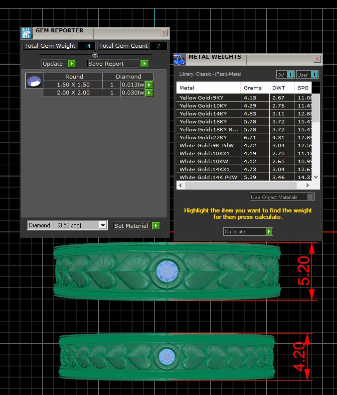Click the 2.00 X 2.00 gem size cell

click(73, 93)
